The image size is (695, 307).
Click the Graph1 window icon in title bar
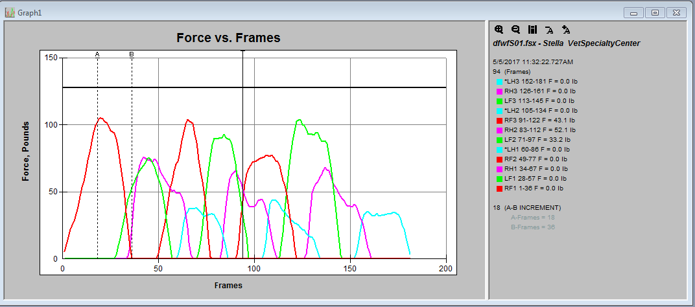click(10, 12)
